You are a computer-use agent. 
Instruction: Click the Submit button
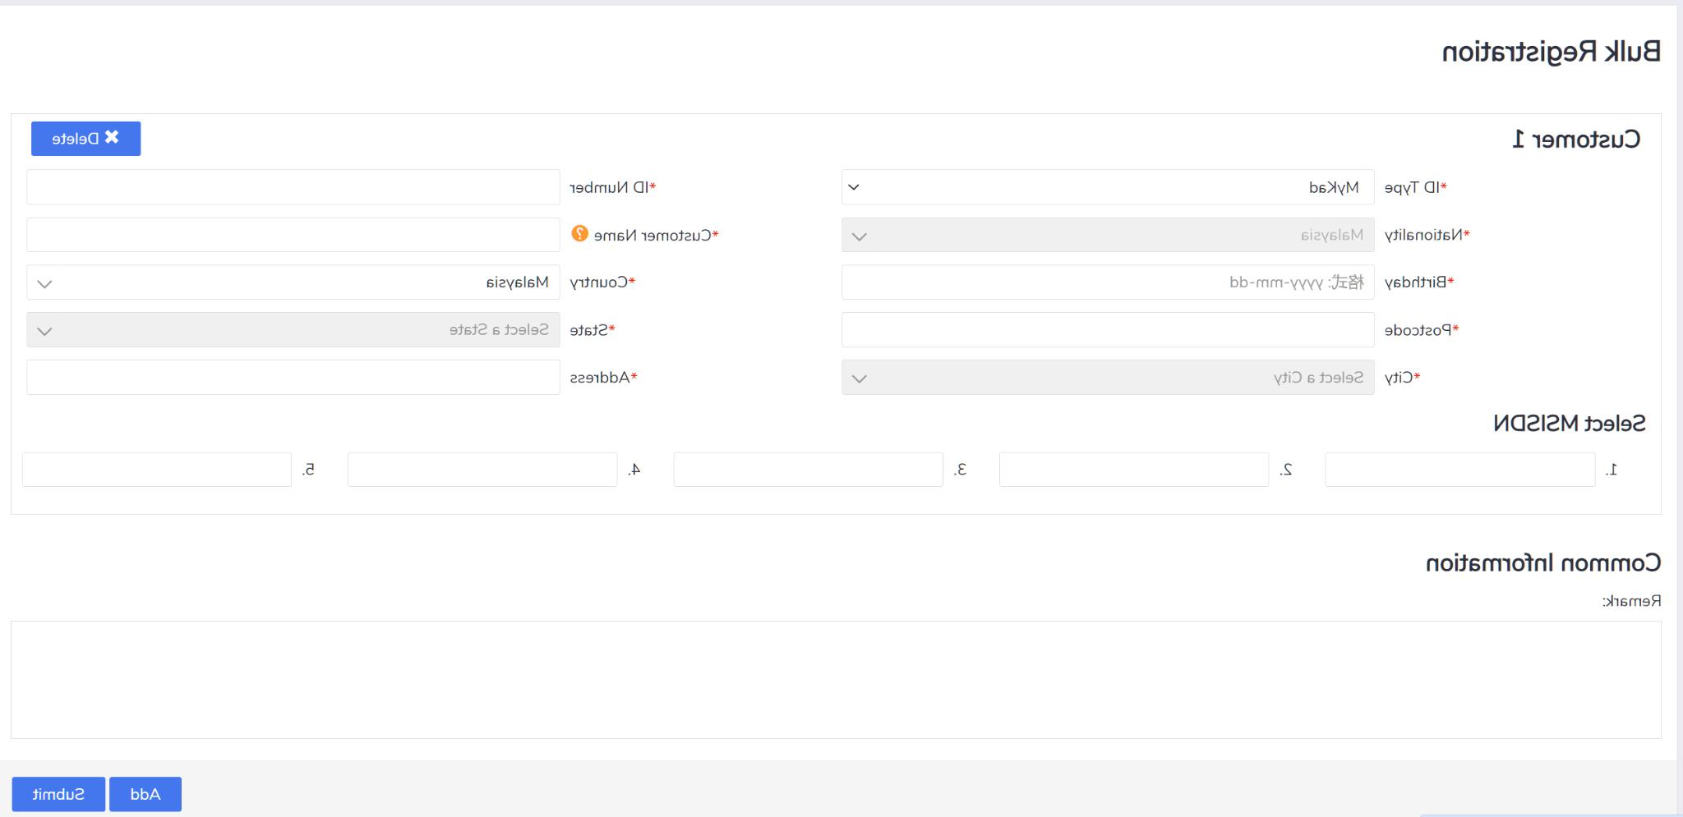[x=58, y=794]
